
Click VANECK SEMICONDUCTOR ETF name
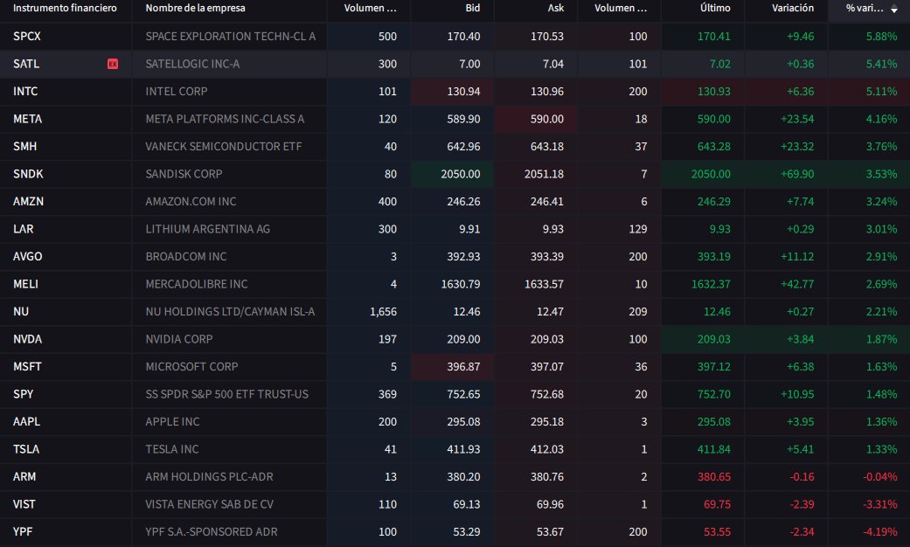click(x=224, y=146)
